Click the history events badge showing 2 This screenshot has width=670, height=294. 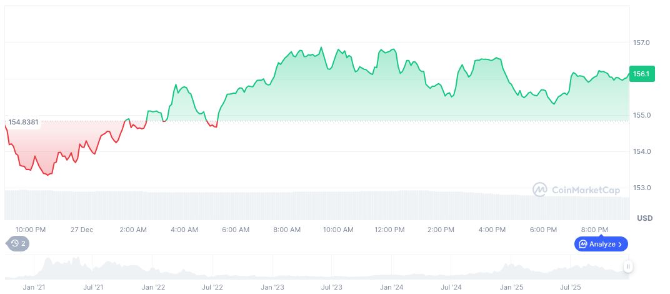pyautogui.click(x=18, y=243)
